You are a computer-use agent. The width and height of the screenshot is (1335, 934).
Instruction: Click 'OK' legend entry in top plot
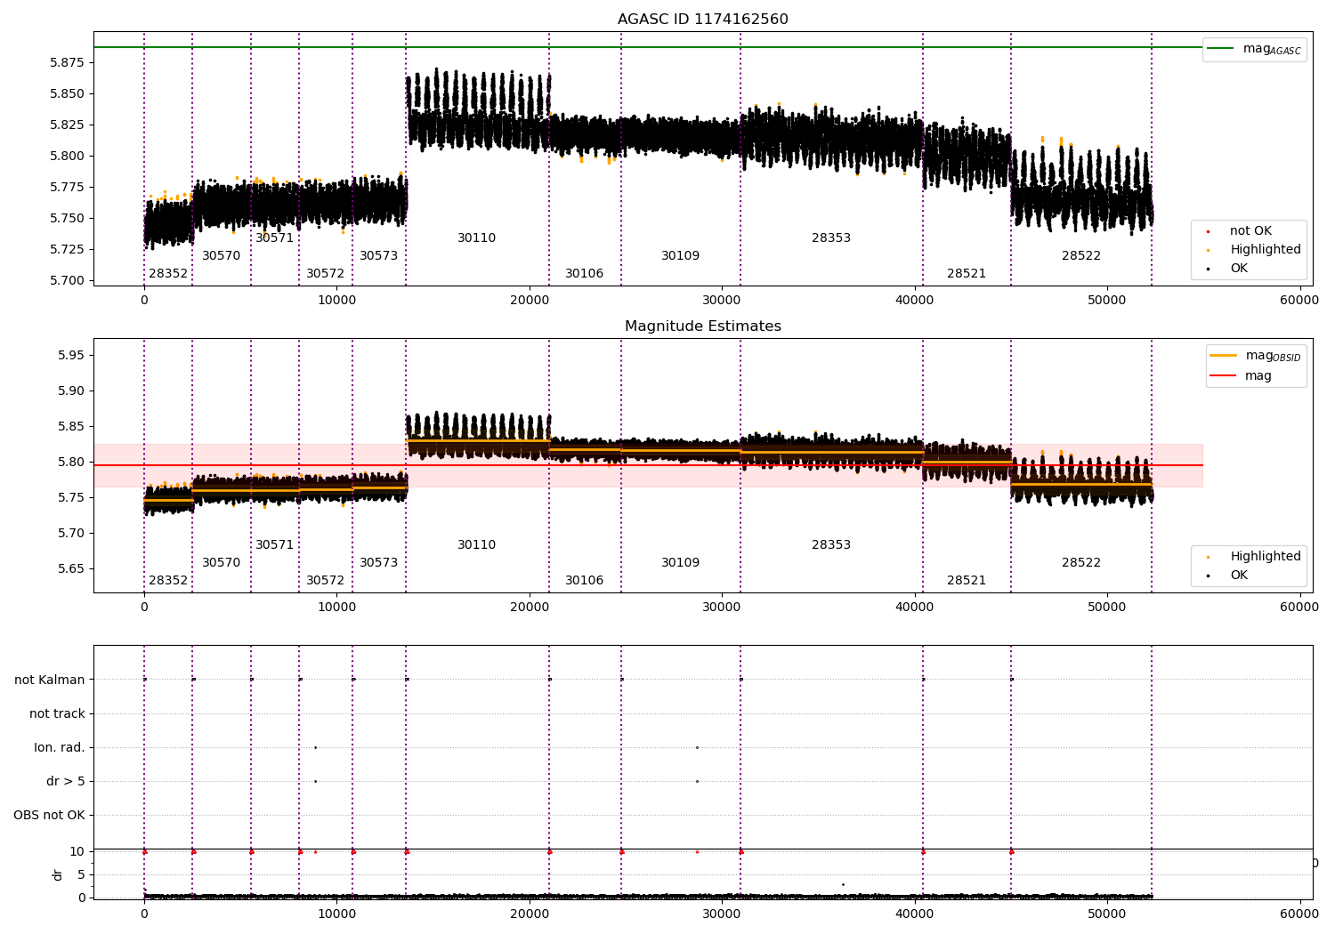[x=1227, y=269]
